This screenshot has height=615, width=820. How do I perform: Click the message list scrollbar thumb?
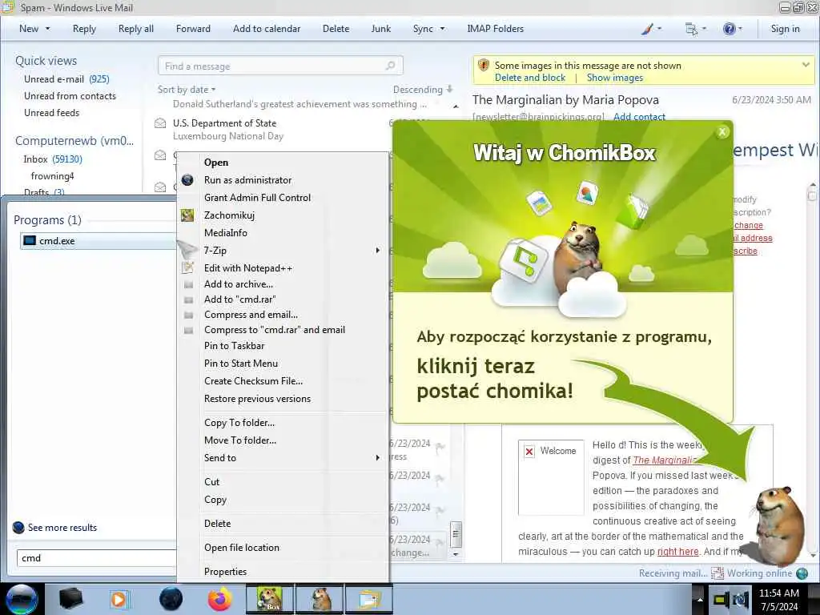point(456,534)
